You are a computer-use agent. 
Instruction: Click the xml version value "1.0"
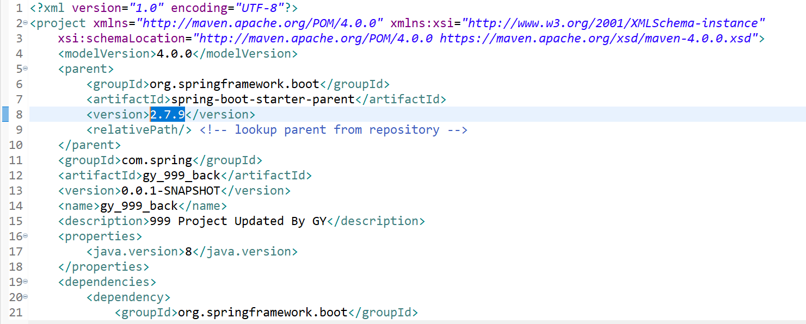146,8
